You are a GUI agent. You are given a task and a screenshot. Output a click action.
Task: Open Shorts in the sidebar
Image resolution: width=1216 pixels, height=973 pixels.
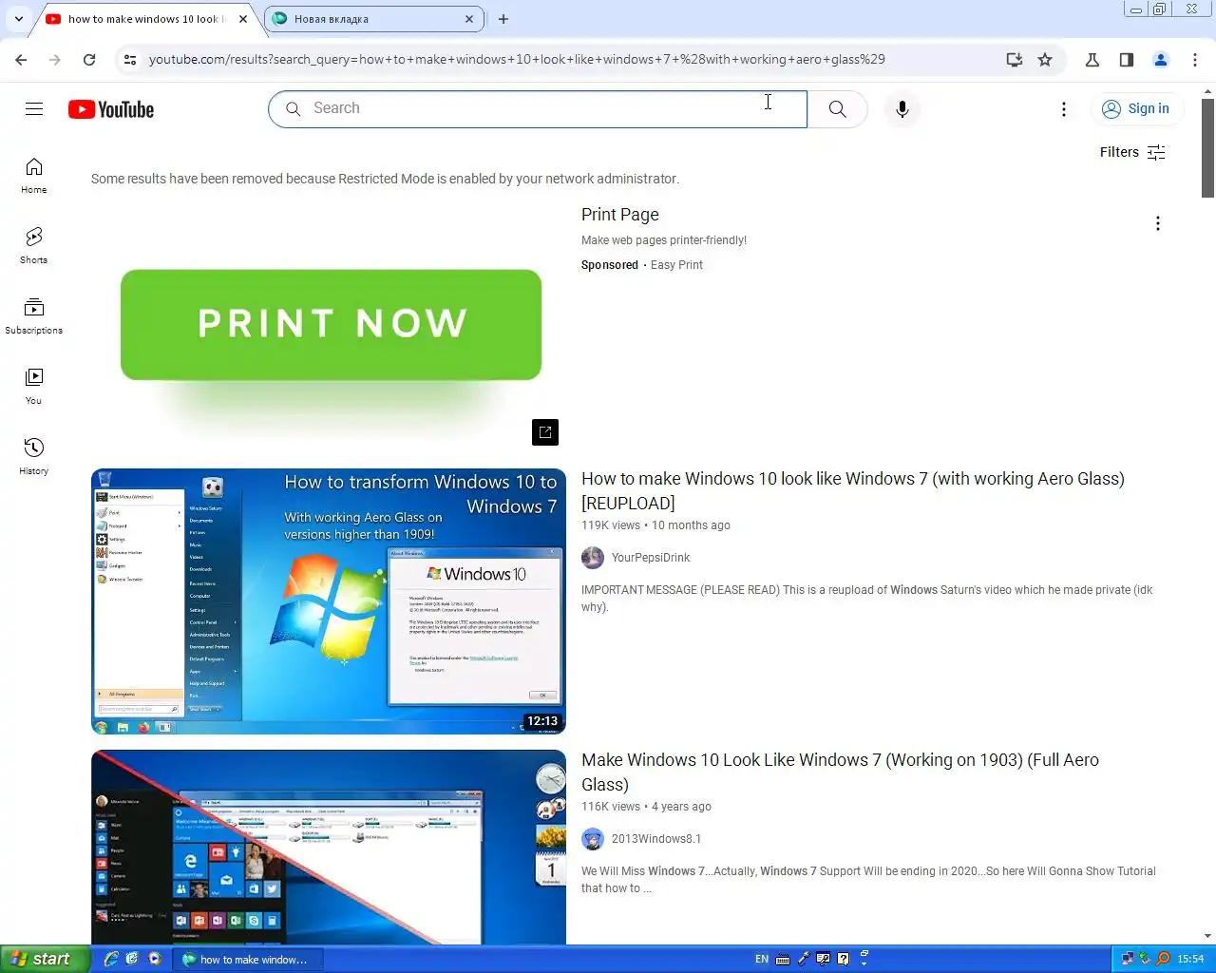(34, 246)
